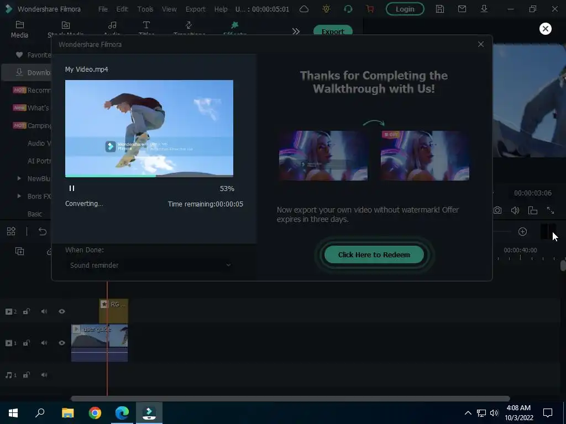
Task: Save project with the floppy disk icon
Action: [x=439, y=9]
